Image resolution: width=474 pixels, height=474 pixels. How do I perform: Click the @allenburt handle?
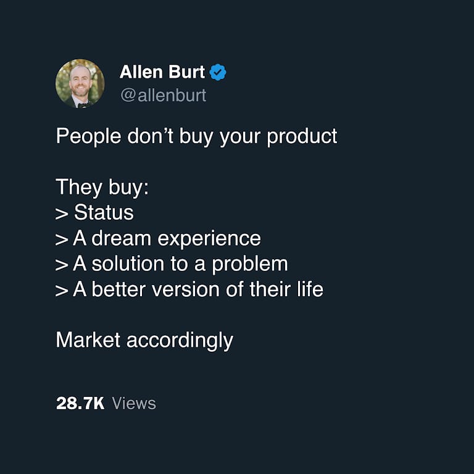pos(163,95)
